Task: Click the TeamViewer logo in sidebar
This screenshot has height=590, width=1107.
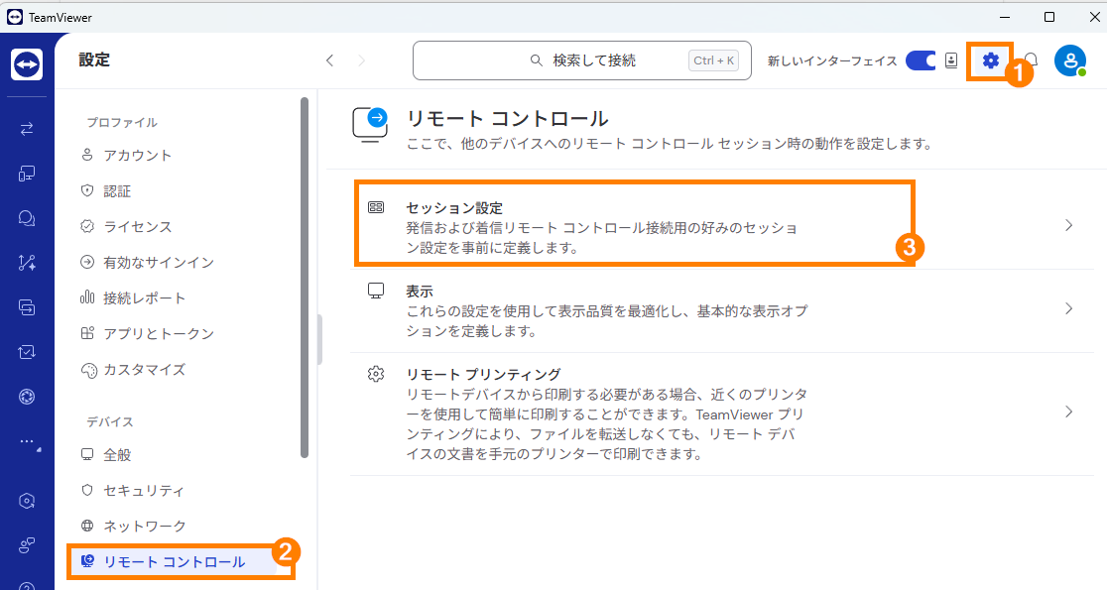Action: (x=27, y=64)
